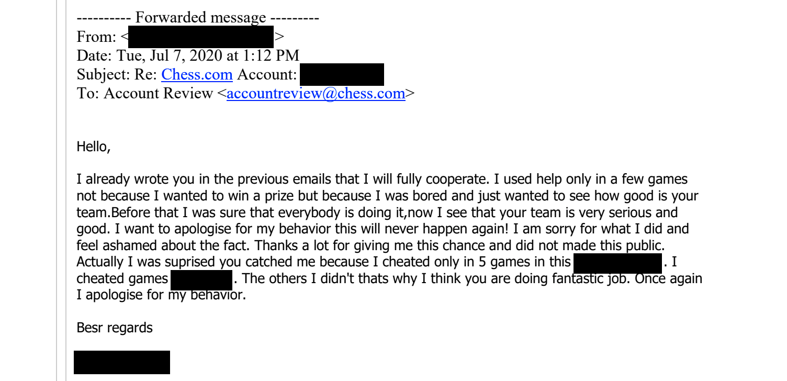Click the redacted block after 'cheated games'

point(201,278)
